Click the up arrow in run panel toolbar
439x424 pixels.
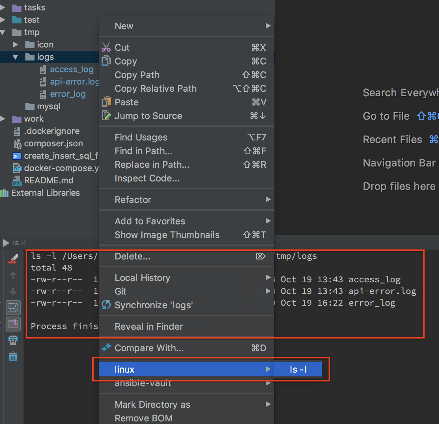coord(13,275)
